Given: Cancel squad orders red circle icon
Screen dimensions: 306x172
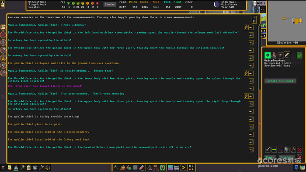Looking at the screenshot, I should (x=299, y=150).
